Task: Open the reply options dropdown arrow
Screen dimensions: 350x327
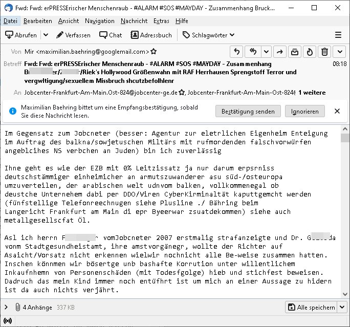Action: click(x=266, y=52)
